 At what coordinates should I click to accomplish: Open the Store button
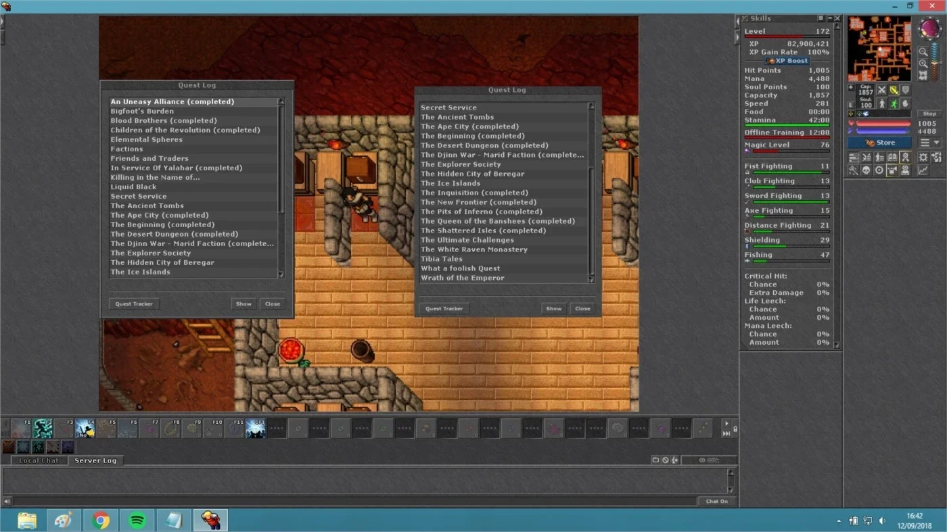(879, 143)
